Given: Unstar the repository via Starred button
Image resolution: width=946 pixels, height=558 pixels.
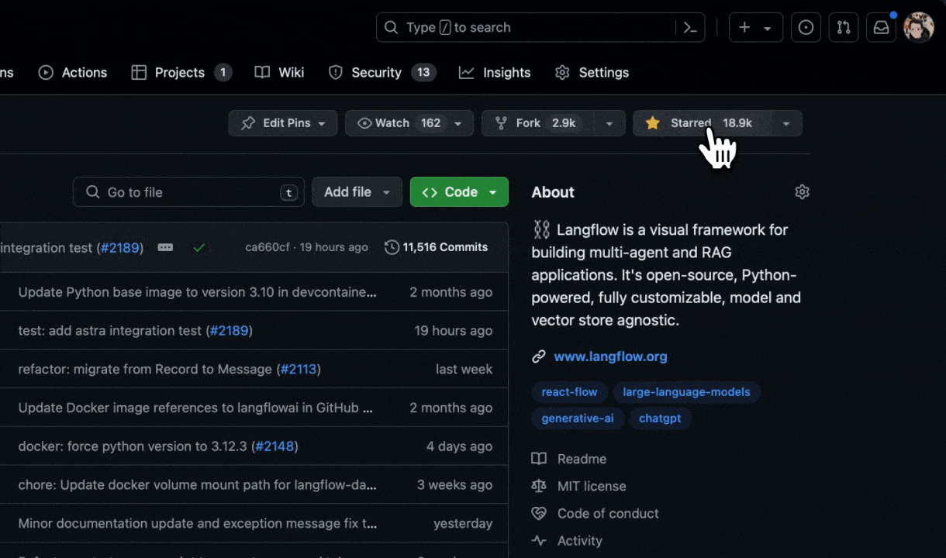Looking at the screenshot, I should [703, 123].
